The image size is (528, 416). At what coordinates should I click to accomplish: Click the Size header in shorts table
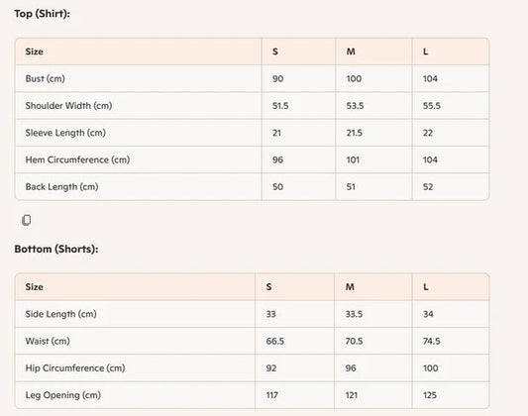(34, 287)
